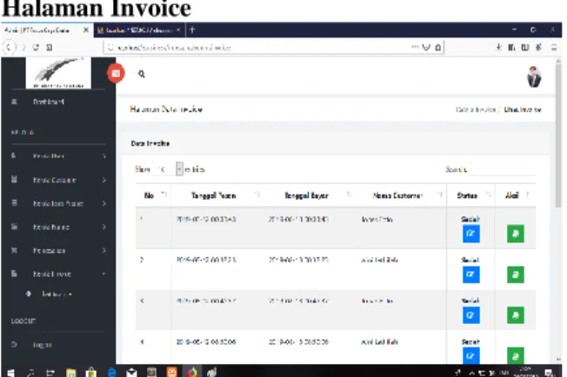Image resolution: width=567 pixels, height=377 pixels.
Task: Sort table by Tanggal Pesan column
Action: (x=217, y=195)
